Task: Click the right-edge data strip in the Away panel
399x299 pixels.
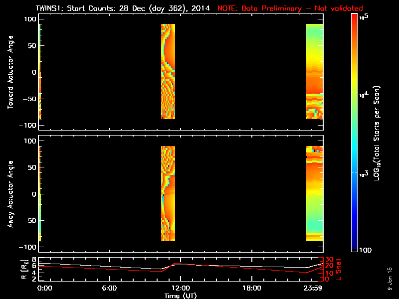Action: point(314,193)
